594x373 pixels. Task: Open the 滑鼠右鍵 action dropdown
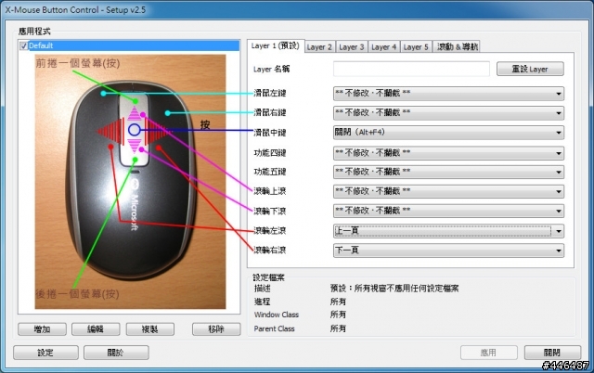click(448, 113)
